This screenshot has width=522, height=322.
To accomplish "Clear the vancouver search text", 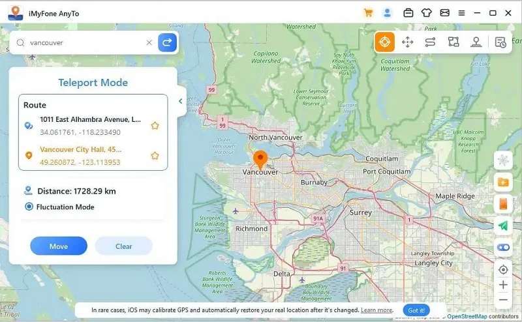I will (x=149, y=42).
